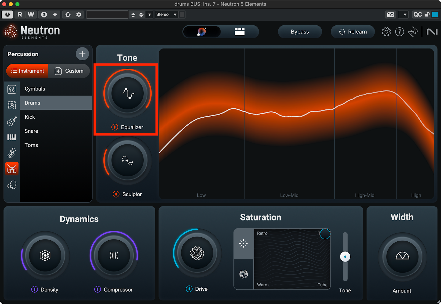Image resolution: width=441 pixels, height=304 pixels.
Task: Click the Width Amount knob
Action: coord(402,257)
